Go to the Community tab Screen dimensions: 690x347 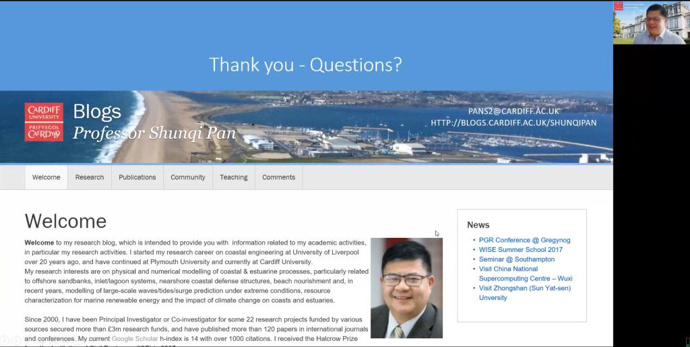coord(188,177)
